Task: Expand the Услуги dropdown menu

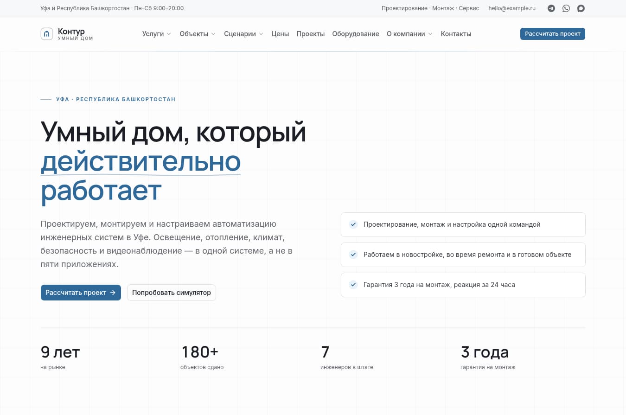Action: (157, 34)
